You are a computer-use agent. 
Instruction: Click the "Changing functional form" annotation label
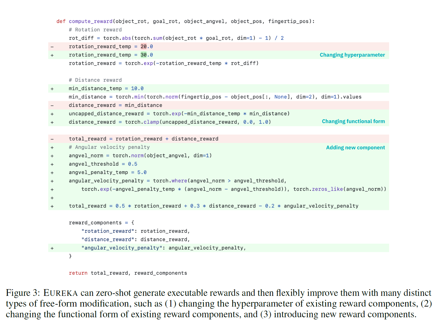(x=353, y=121)
